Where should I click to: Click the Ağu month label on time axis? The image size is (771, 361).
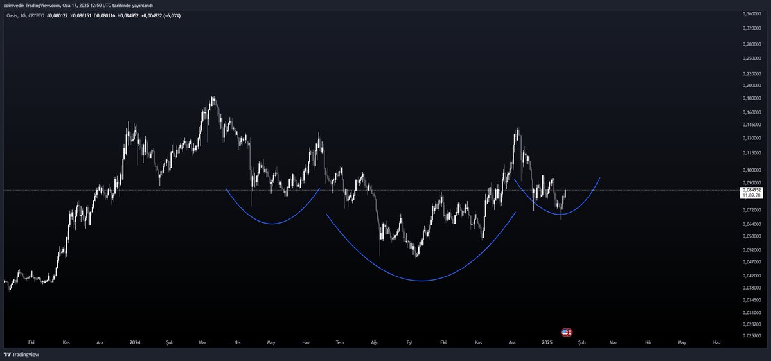[x=373, y=344]
